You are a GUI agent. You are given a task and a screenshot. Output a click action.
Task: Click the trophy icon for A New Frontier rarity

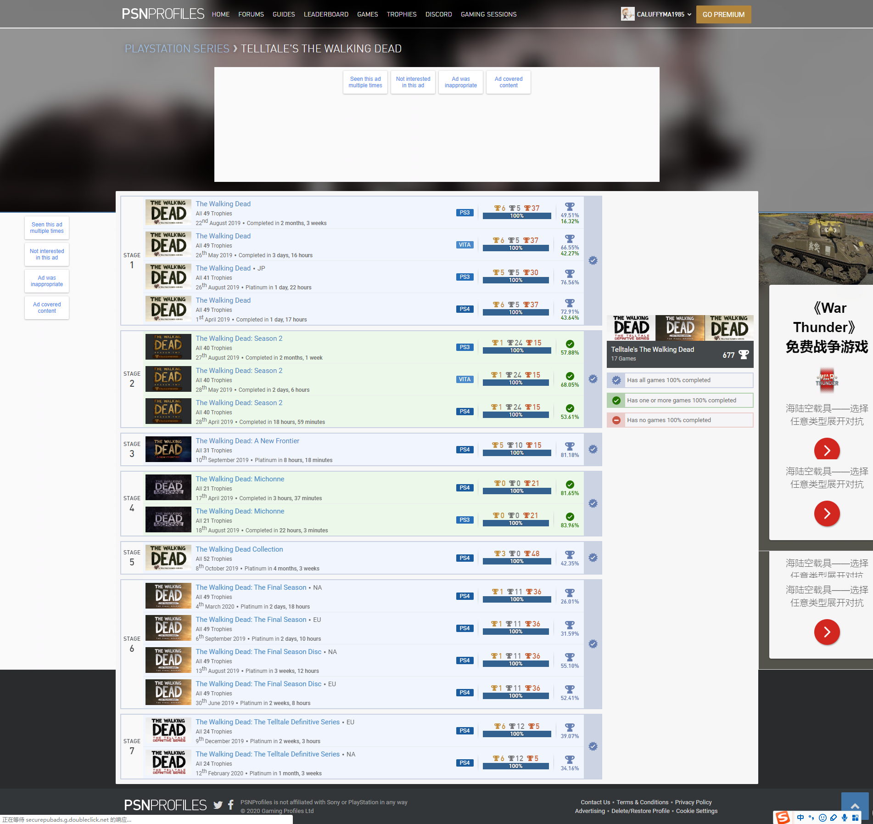click(x=570, y=446)
